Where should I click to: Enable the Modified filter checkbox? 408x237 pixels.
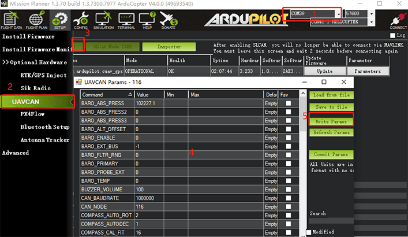coord(309,232)
